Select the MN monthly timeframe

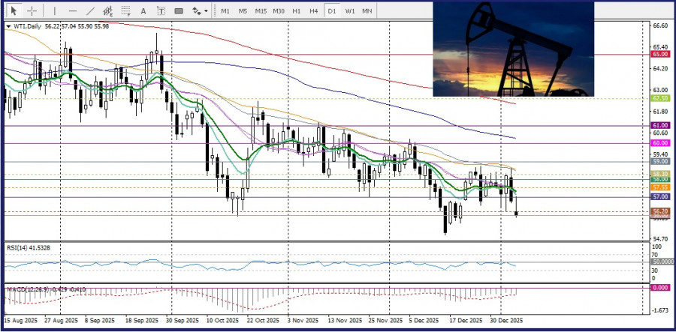click(367, 11)
